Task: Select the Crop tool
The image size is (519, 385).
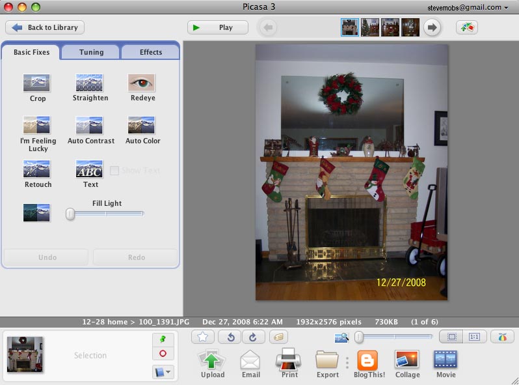Action: (x=36, y=83)
